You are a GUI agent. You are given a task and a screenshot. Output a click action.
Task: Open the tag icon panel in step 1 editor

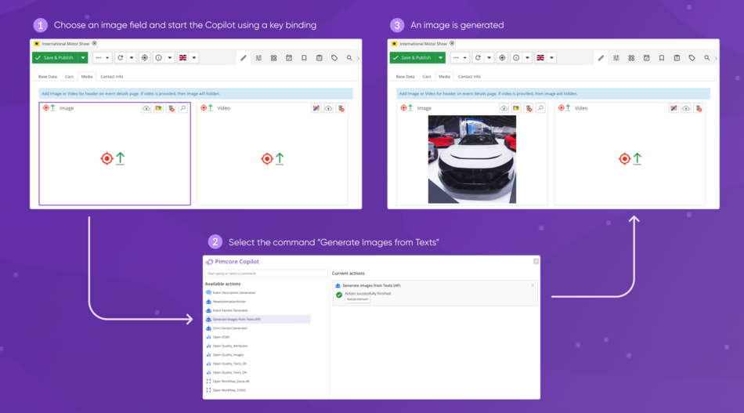tap(334, 58)
